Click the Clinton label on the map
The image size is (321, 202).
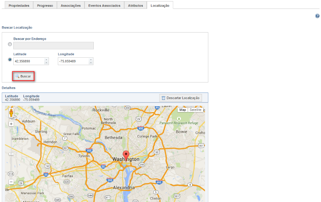[x=156, y=198]
